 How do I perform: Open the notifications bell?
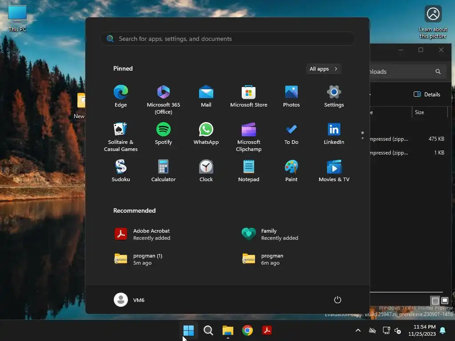point(443,330)
